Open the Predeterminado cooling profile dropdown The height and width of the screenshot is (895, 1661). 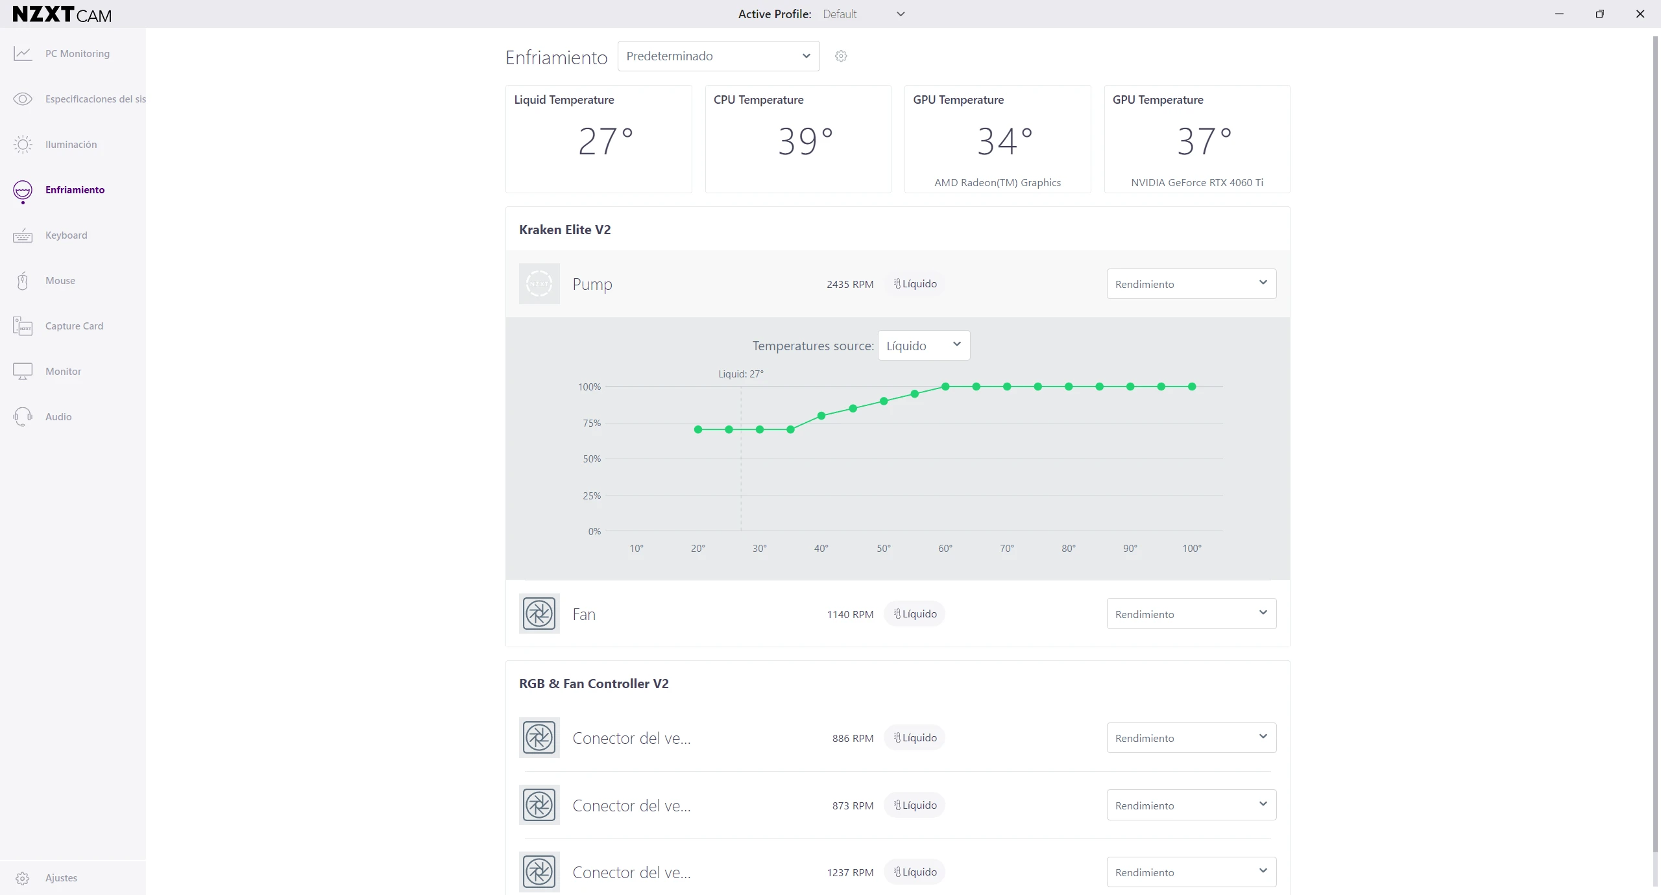coord(718,56)
